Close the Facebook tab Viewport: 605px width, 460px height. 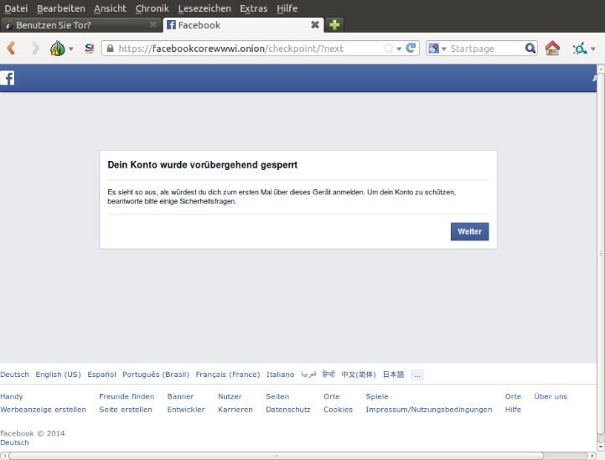[315, 24]
